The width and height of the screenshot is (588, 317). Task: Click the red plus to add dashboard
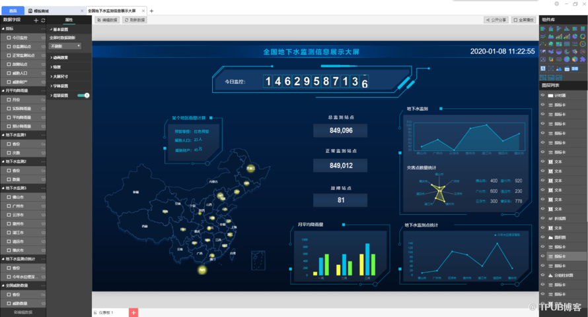click(x=133, y=312)
